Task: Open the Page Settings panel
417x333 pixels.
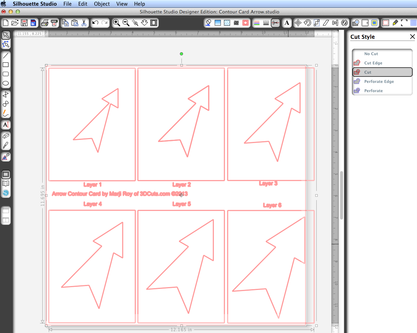Action: [x=386, y=23]
